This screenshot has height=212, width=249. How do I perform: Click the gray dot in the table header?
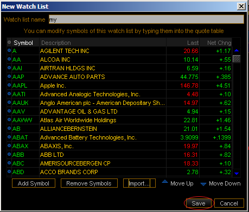9,42
